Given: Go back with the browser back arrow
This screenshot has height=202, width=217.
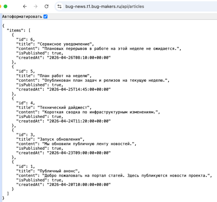Looking at the screenshot, I should [25, 6].
